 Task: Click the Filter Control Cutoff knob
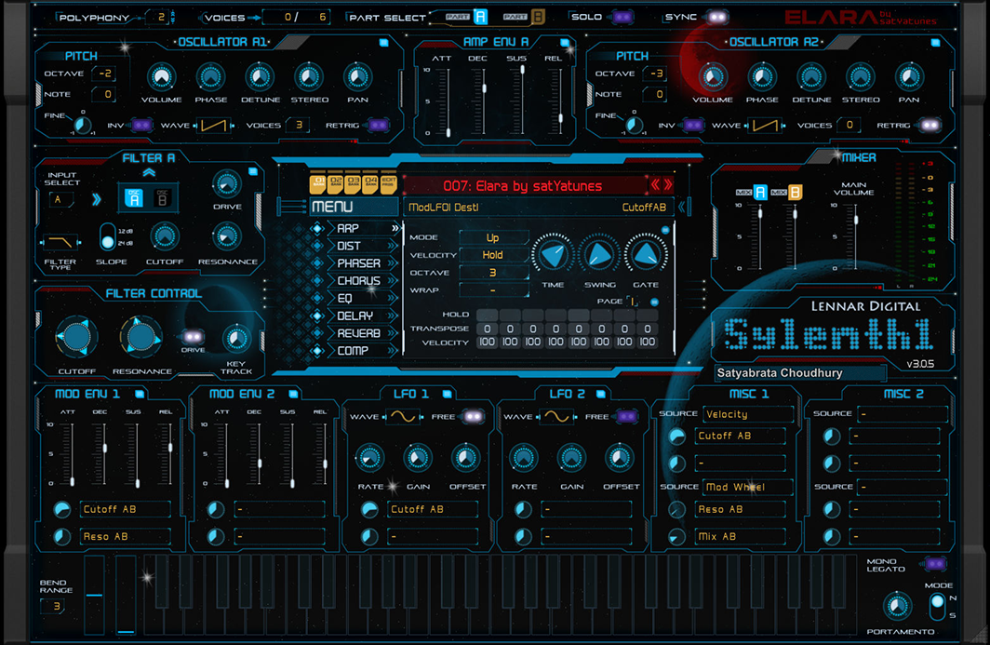(77, 337)
